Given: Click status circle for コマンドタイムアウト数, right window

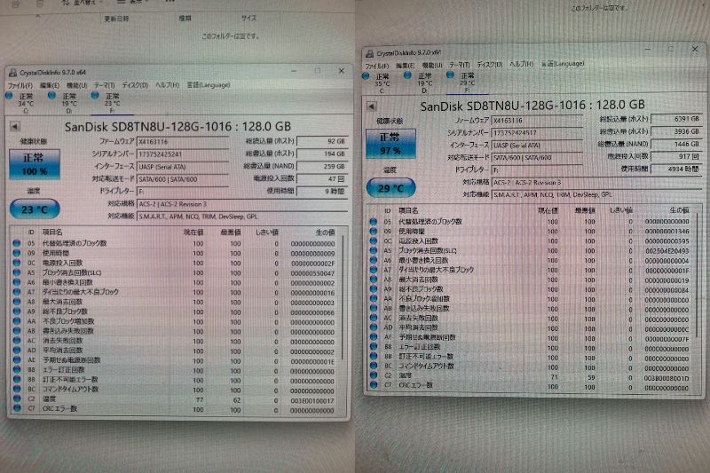Looking at the screenshot, I should [x=373, y=366].
